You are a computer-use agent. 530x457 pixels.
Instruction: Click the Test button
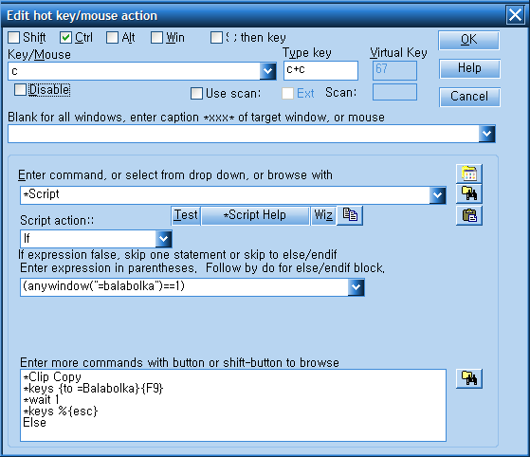[186, 215]
